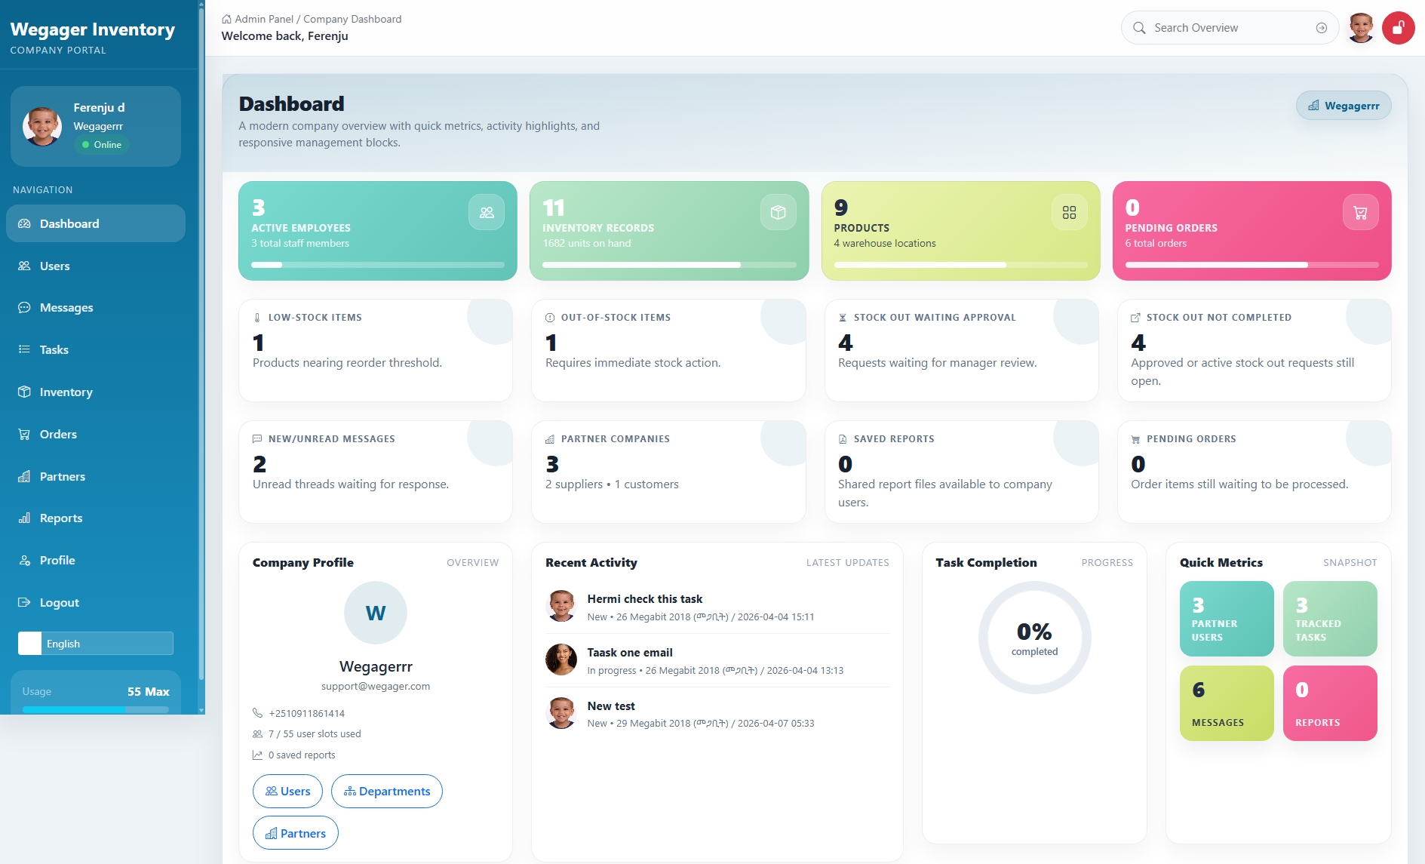
Task: Open the Inventory section
Action: point(96,392)
